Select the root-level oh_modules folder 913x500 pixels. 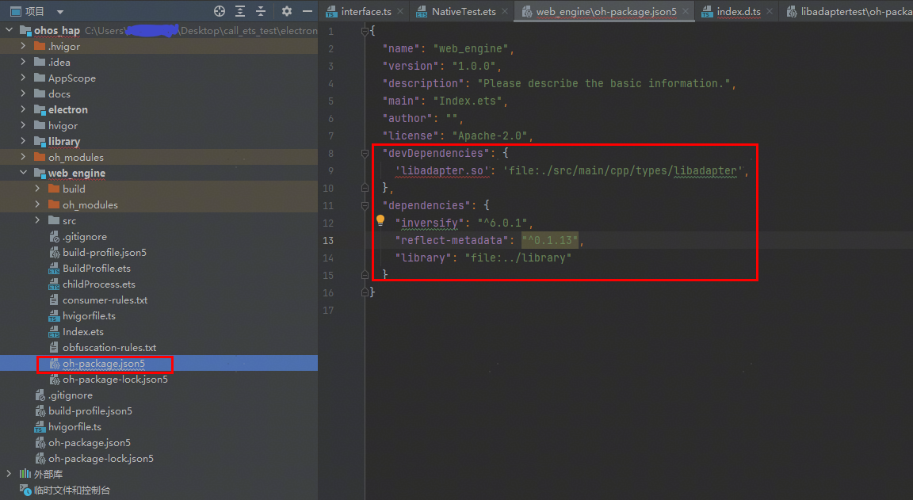[76, 157]
